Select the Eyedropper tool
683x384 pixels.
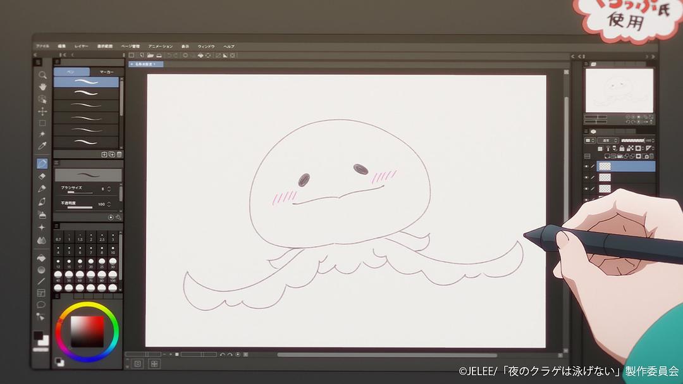coord(42,146)
